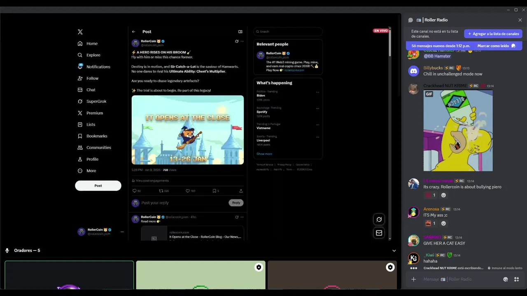Open the rollercoin.com link card in the reply

point(192,234)
